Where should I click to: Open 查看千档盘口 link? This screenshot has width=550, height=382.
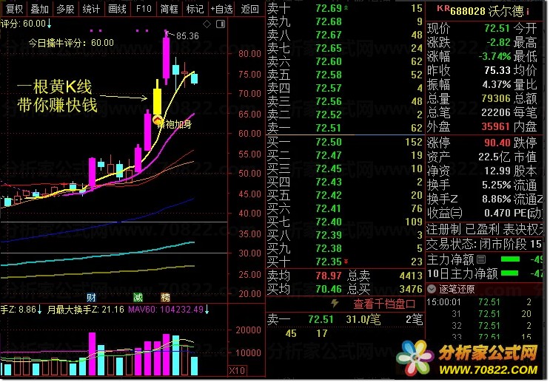pos(384,304)
